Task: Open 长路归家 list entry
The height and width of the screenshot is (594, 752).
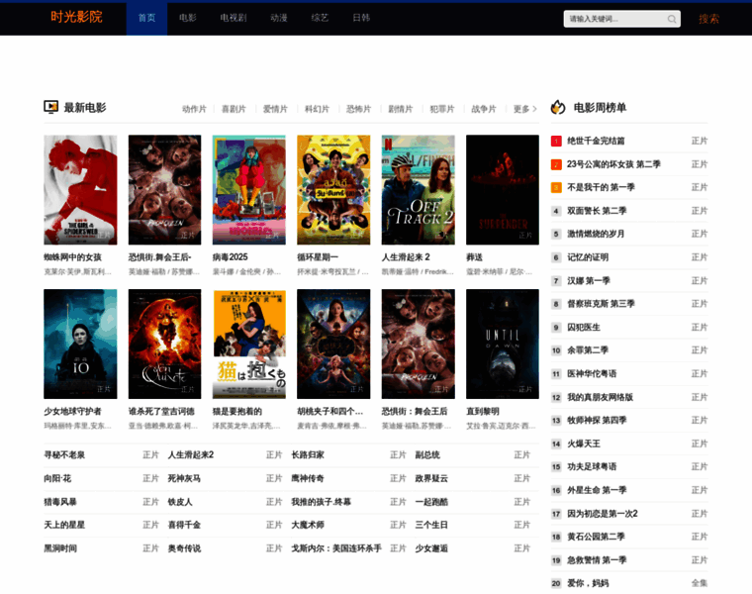Action: pos(308,454)
